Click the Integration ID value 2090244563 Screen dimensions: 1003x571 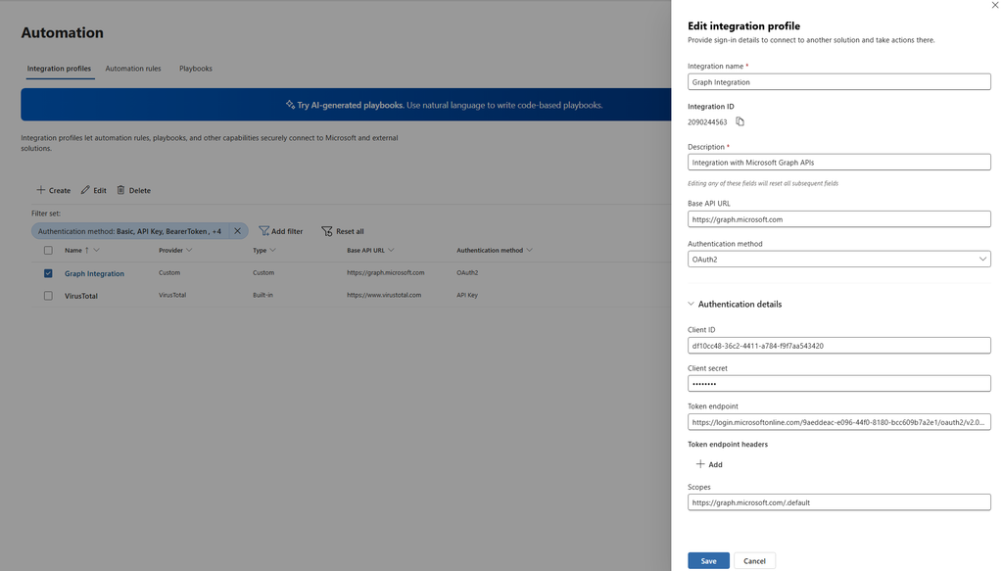[x=707, y=122]
